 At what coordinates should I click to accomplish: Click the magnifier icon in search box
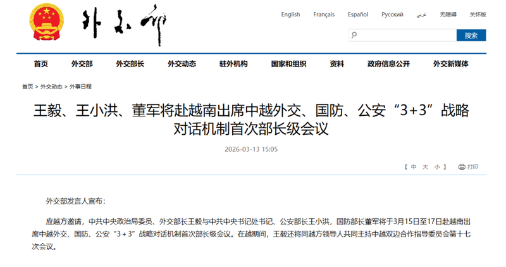tap(354, 35)
